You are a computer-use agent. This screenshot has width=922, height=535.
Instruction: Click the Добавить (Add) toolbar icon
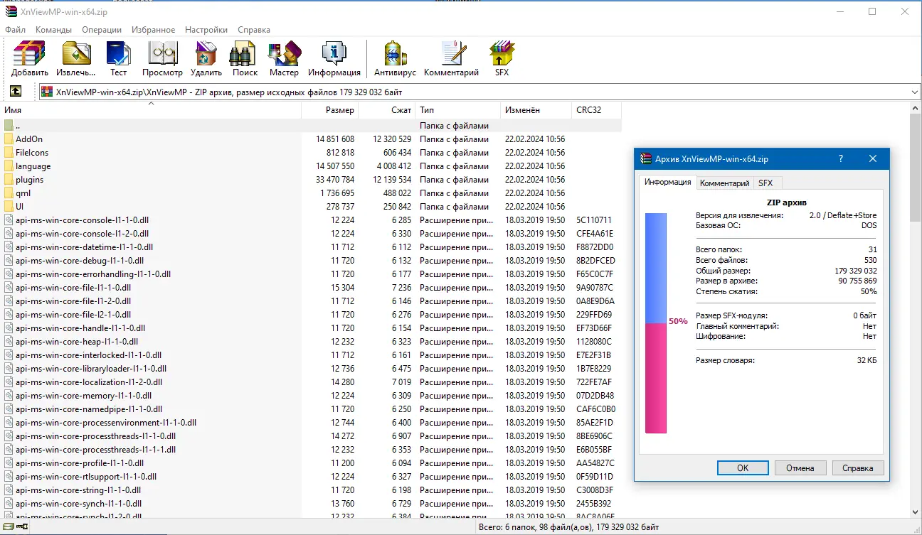tap(30, 59)
